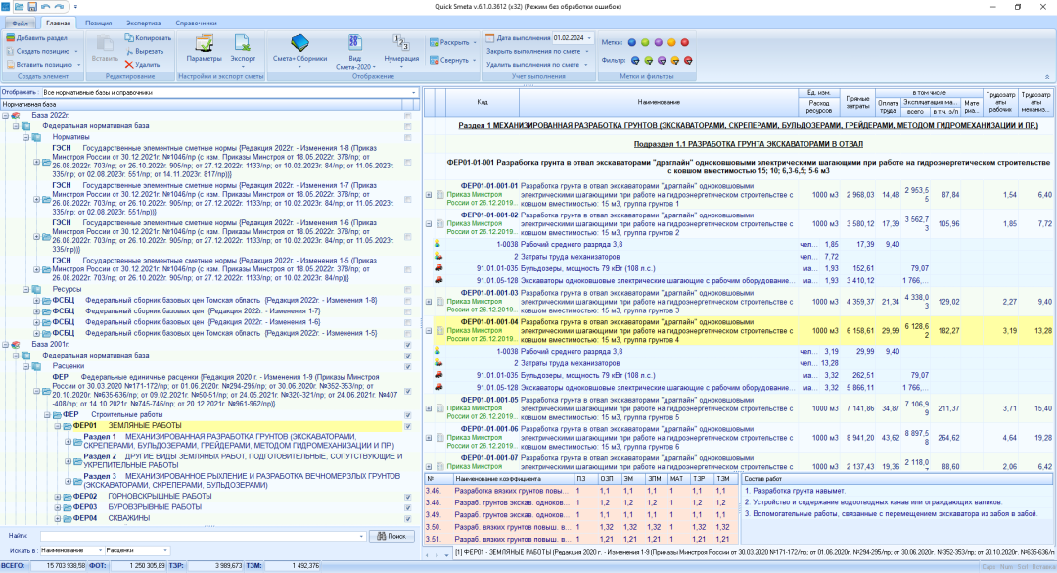The width and height of the screenshot is (1057, 573).
Task: Click the Экспорт export icon
Action: click(242, 43)
